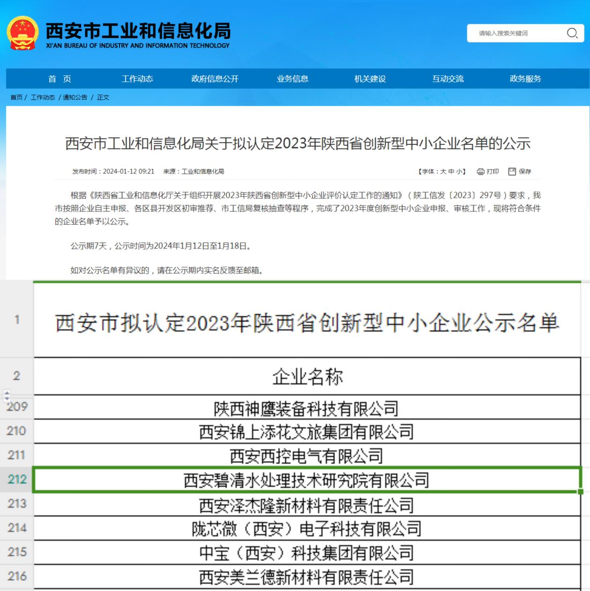Screen dimensions: 590x591
Task: Click the article headline text
Action: pos(298,143)
